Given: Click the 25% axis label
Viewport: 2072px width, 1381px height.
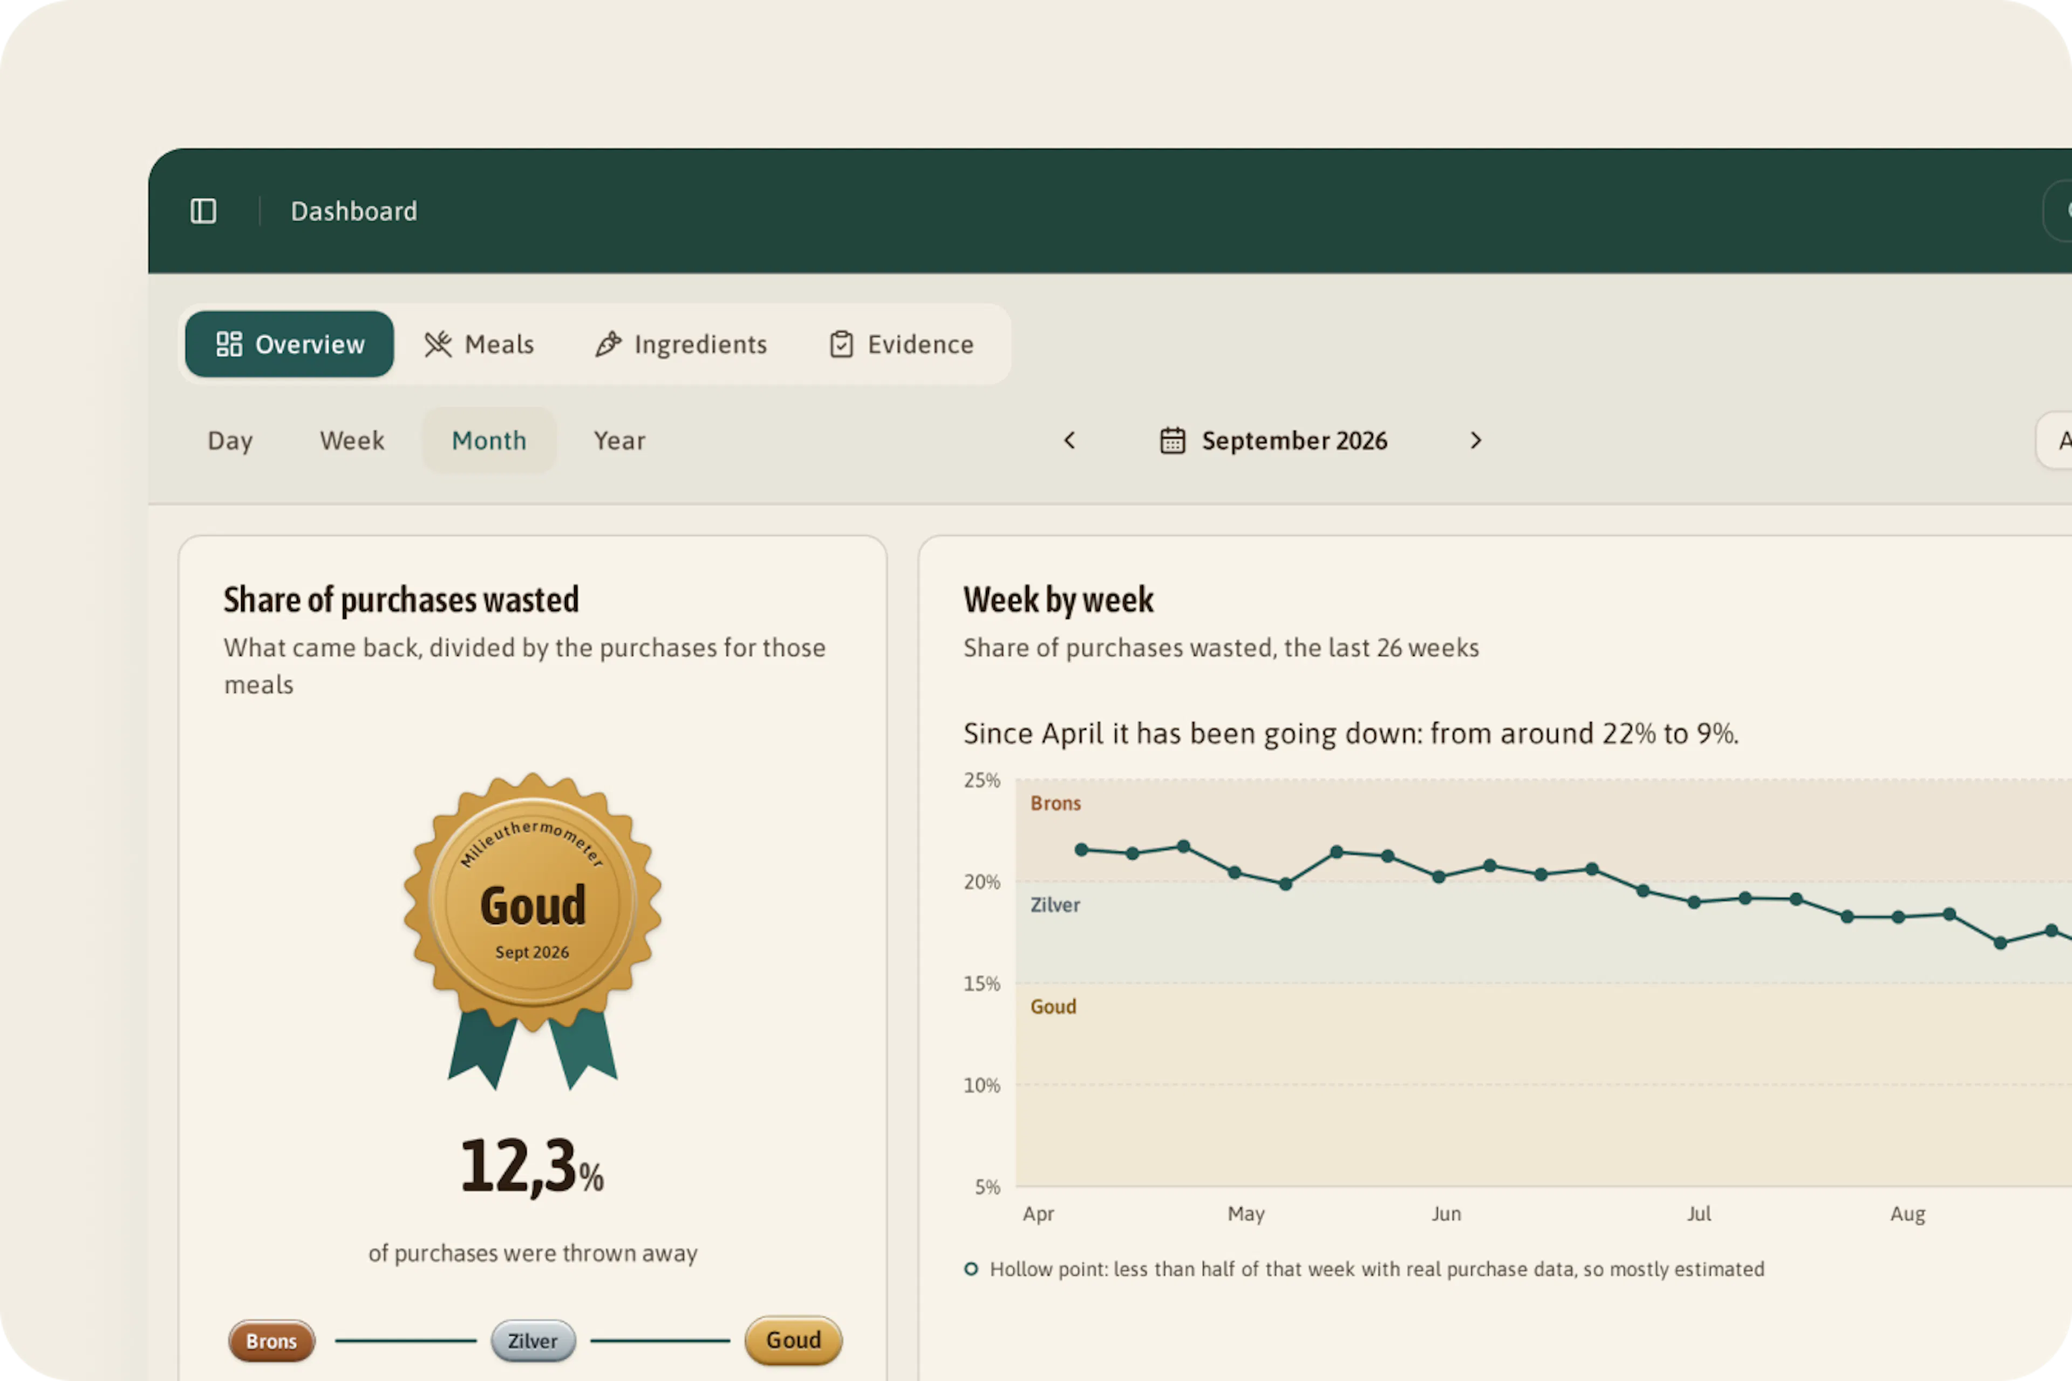Looking at the screenshot, I should [x=982, y=781].
